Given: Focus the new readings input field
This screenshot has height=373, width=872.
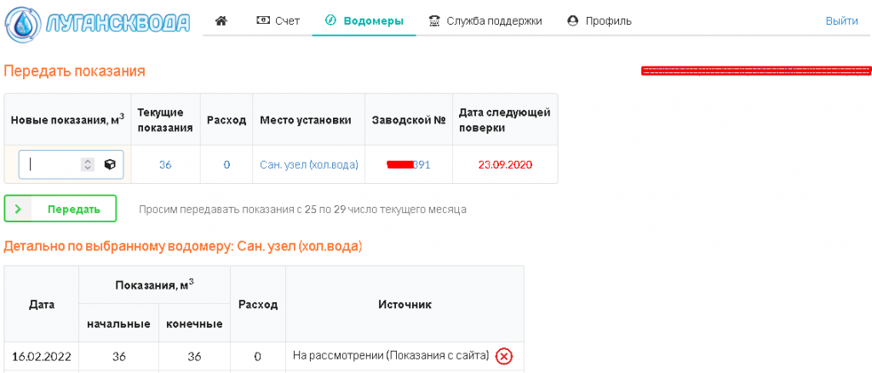Looking at the screenshot, I should [53, 164].
